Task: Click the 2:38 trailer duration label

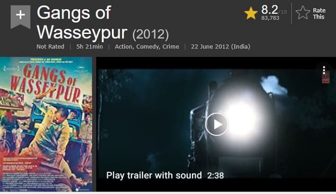Action: 216,176
